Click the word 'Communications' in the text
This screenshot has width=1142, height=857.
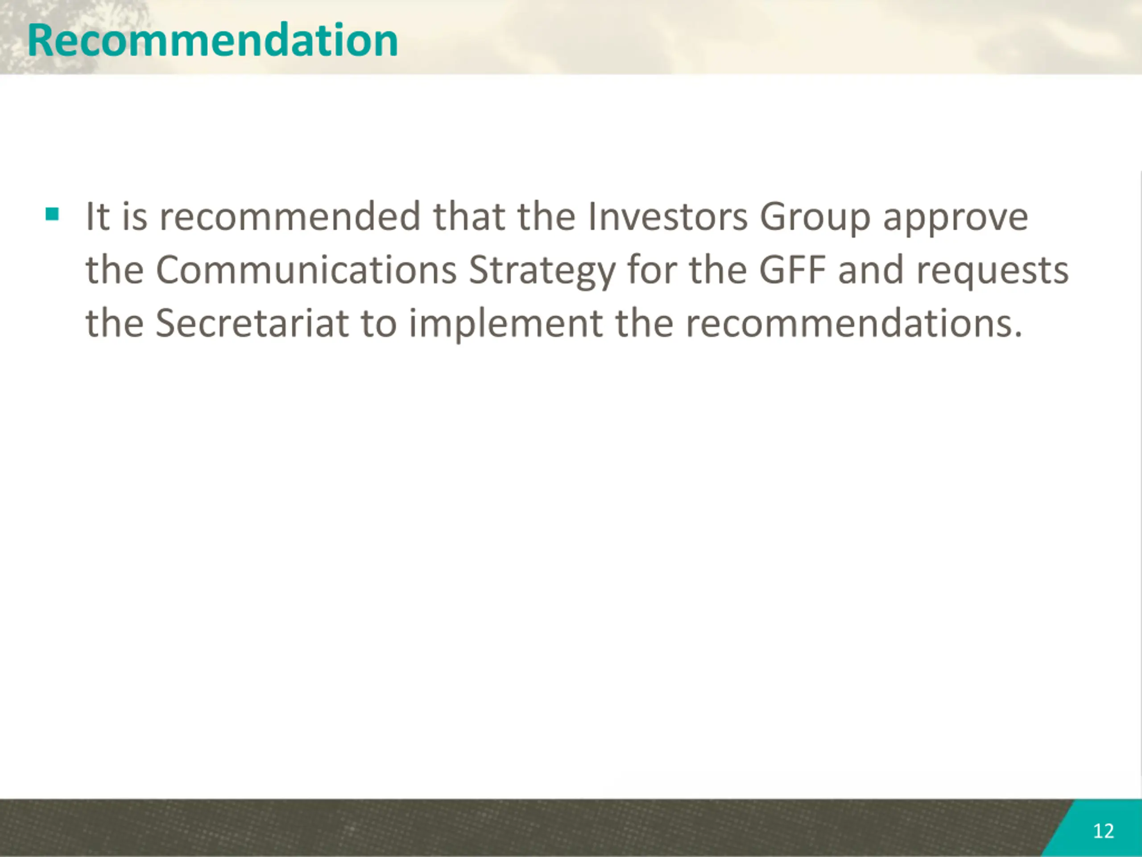pos(306,270)
